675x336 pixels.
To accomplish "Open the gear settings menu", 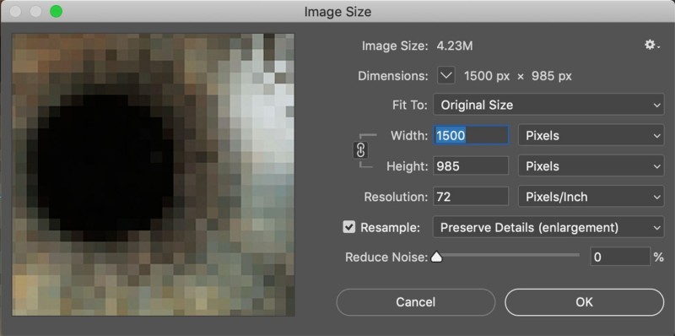I will 651,46.
